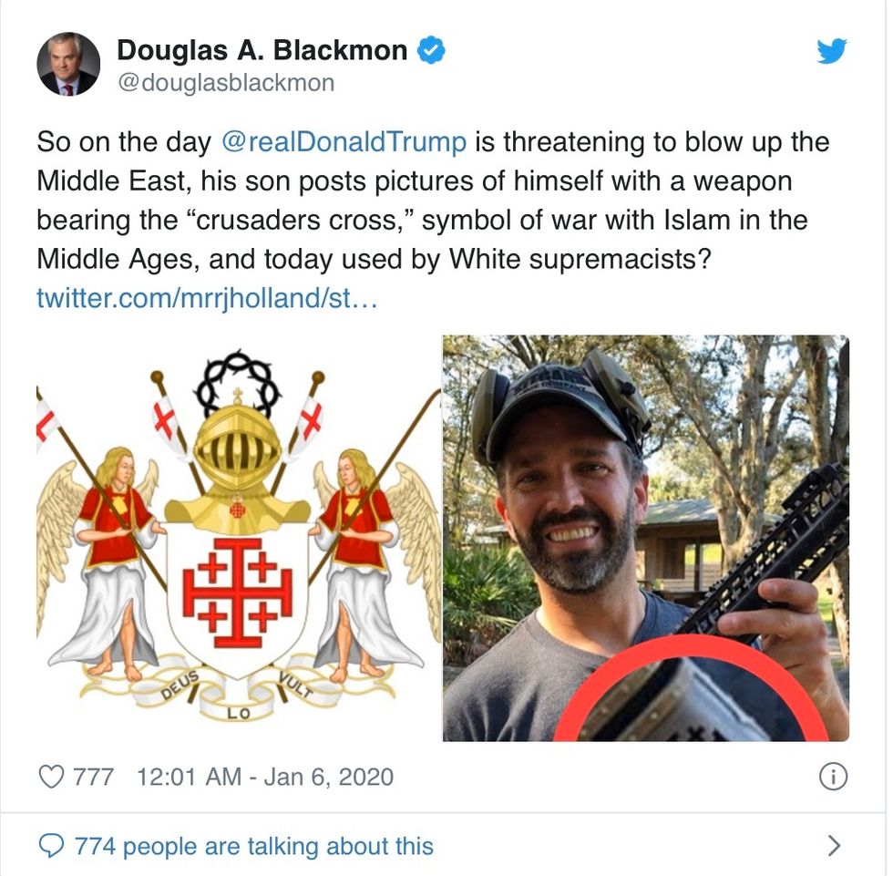893x876 pixels.
Task: Follow the twitter.com/mrrjholland link
Action: (207, 298)
